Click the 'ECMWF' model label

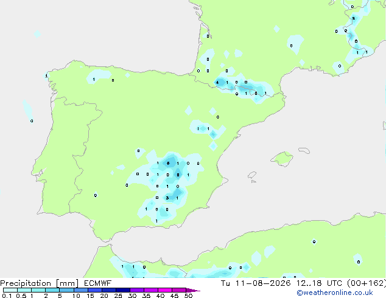tap(98, 283)
